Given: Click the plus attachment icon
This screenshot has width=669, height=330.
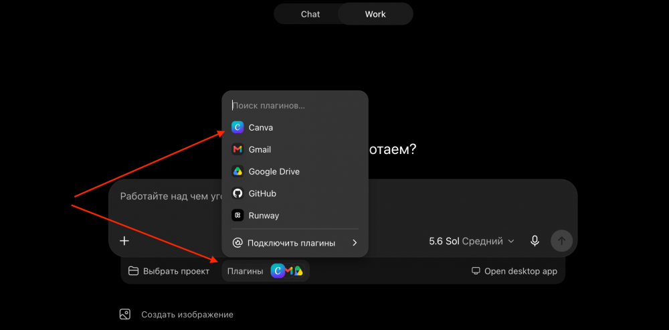Looking at the screenshot, I should [124, 241].
